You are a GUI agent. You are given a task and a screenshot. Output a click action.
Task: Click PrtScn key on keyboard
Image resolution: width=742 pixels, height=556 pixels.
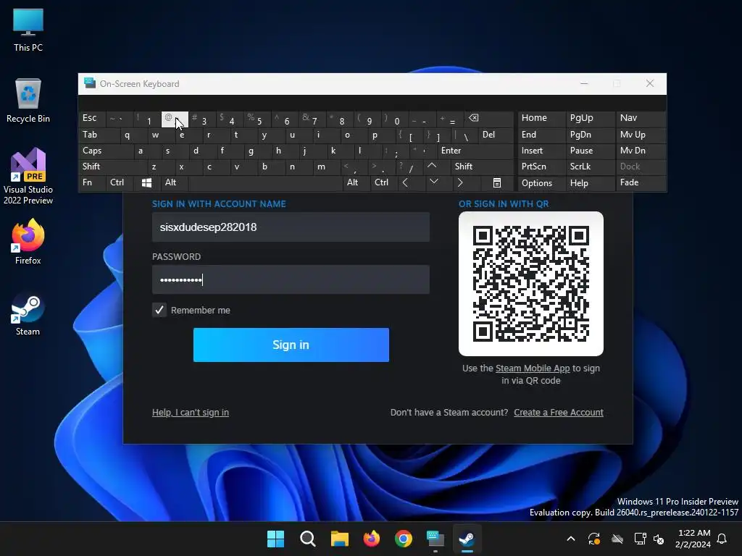click(541, 167)
